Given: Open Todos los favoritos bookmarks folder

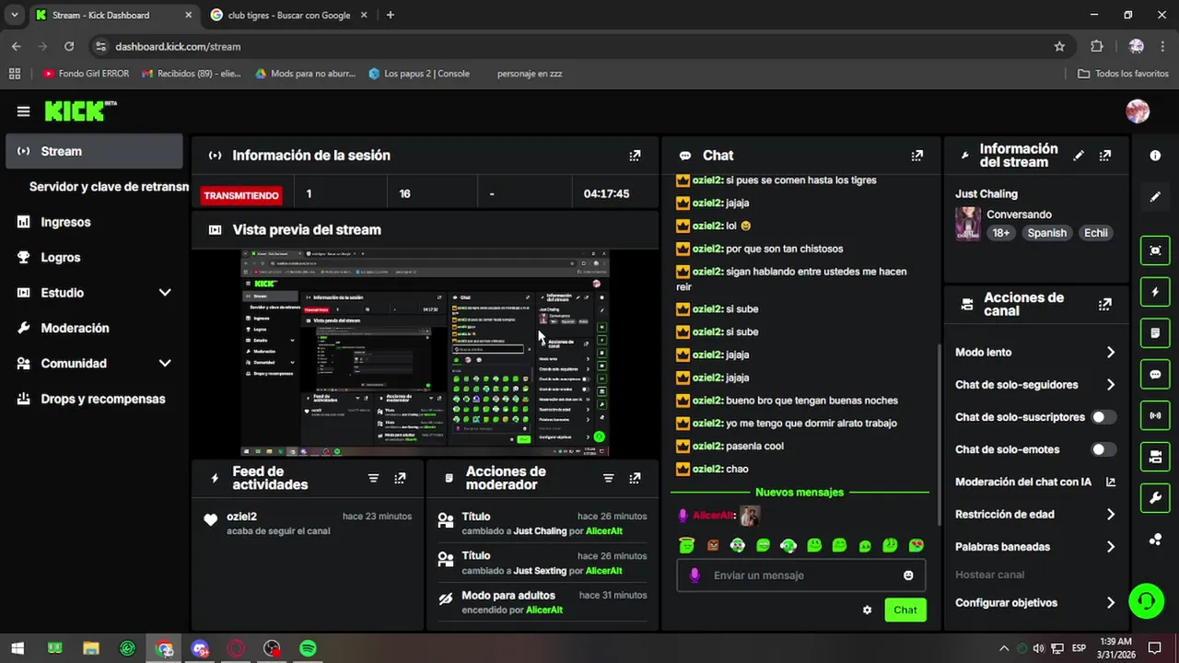Looking at the screenshot, I should pos(1124,74).
